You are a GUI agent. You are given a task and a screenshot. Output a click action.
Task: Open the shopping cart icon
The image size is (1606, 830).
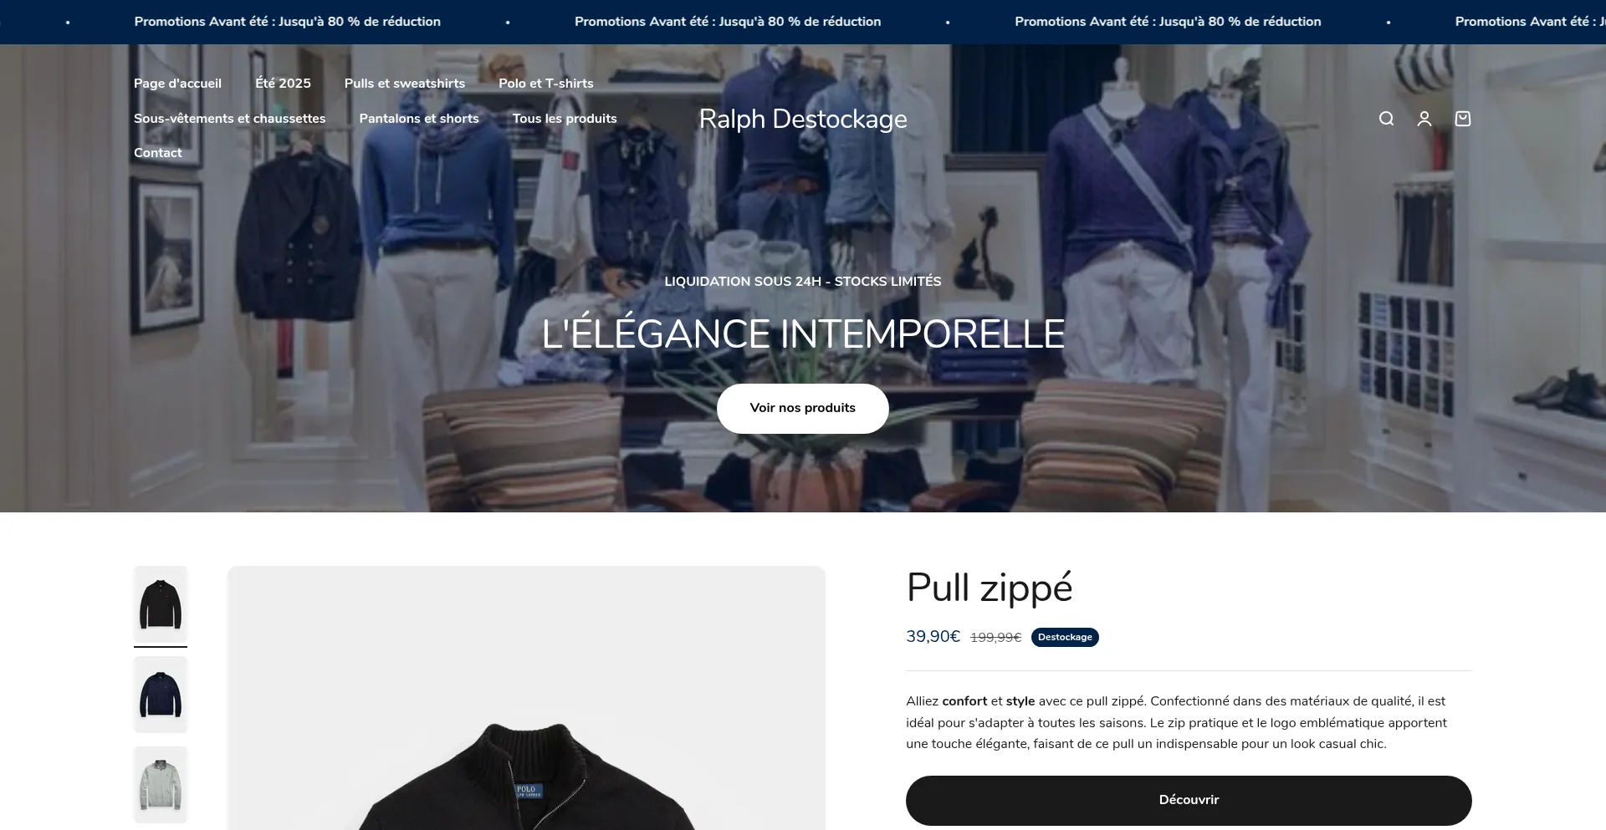pyautogui.click(x=1463, y=119)
